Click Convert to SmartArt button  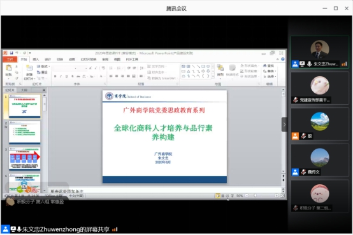click(162, 78)
